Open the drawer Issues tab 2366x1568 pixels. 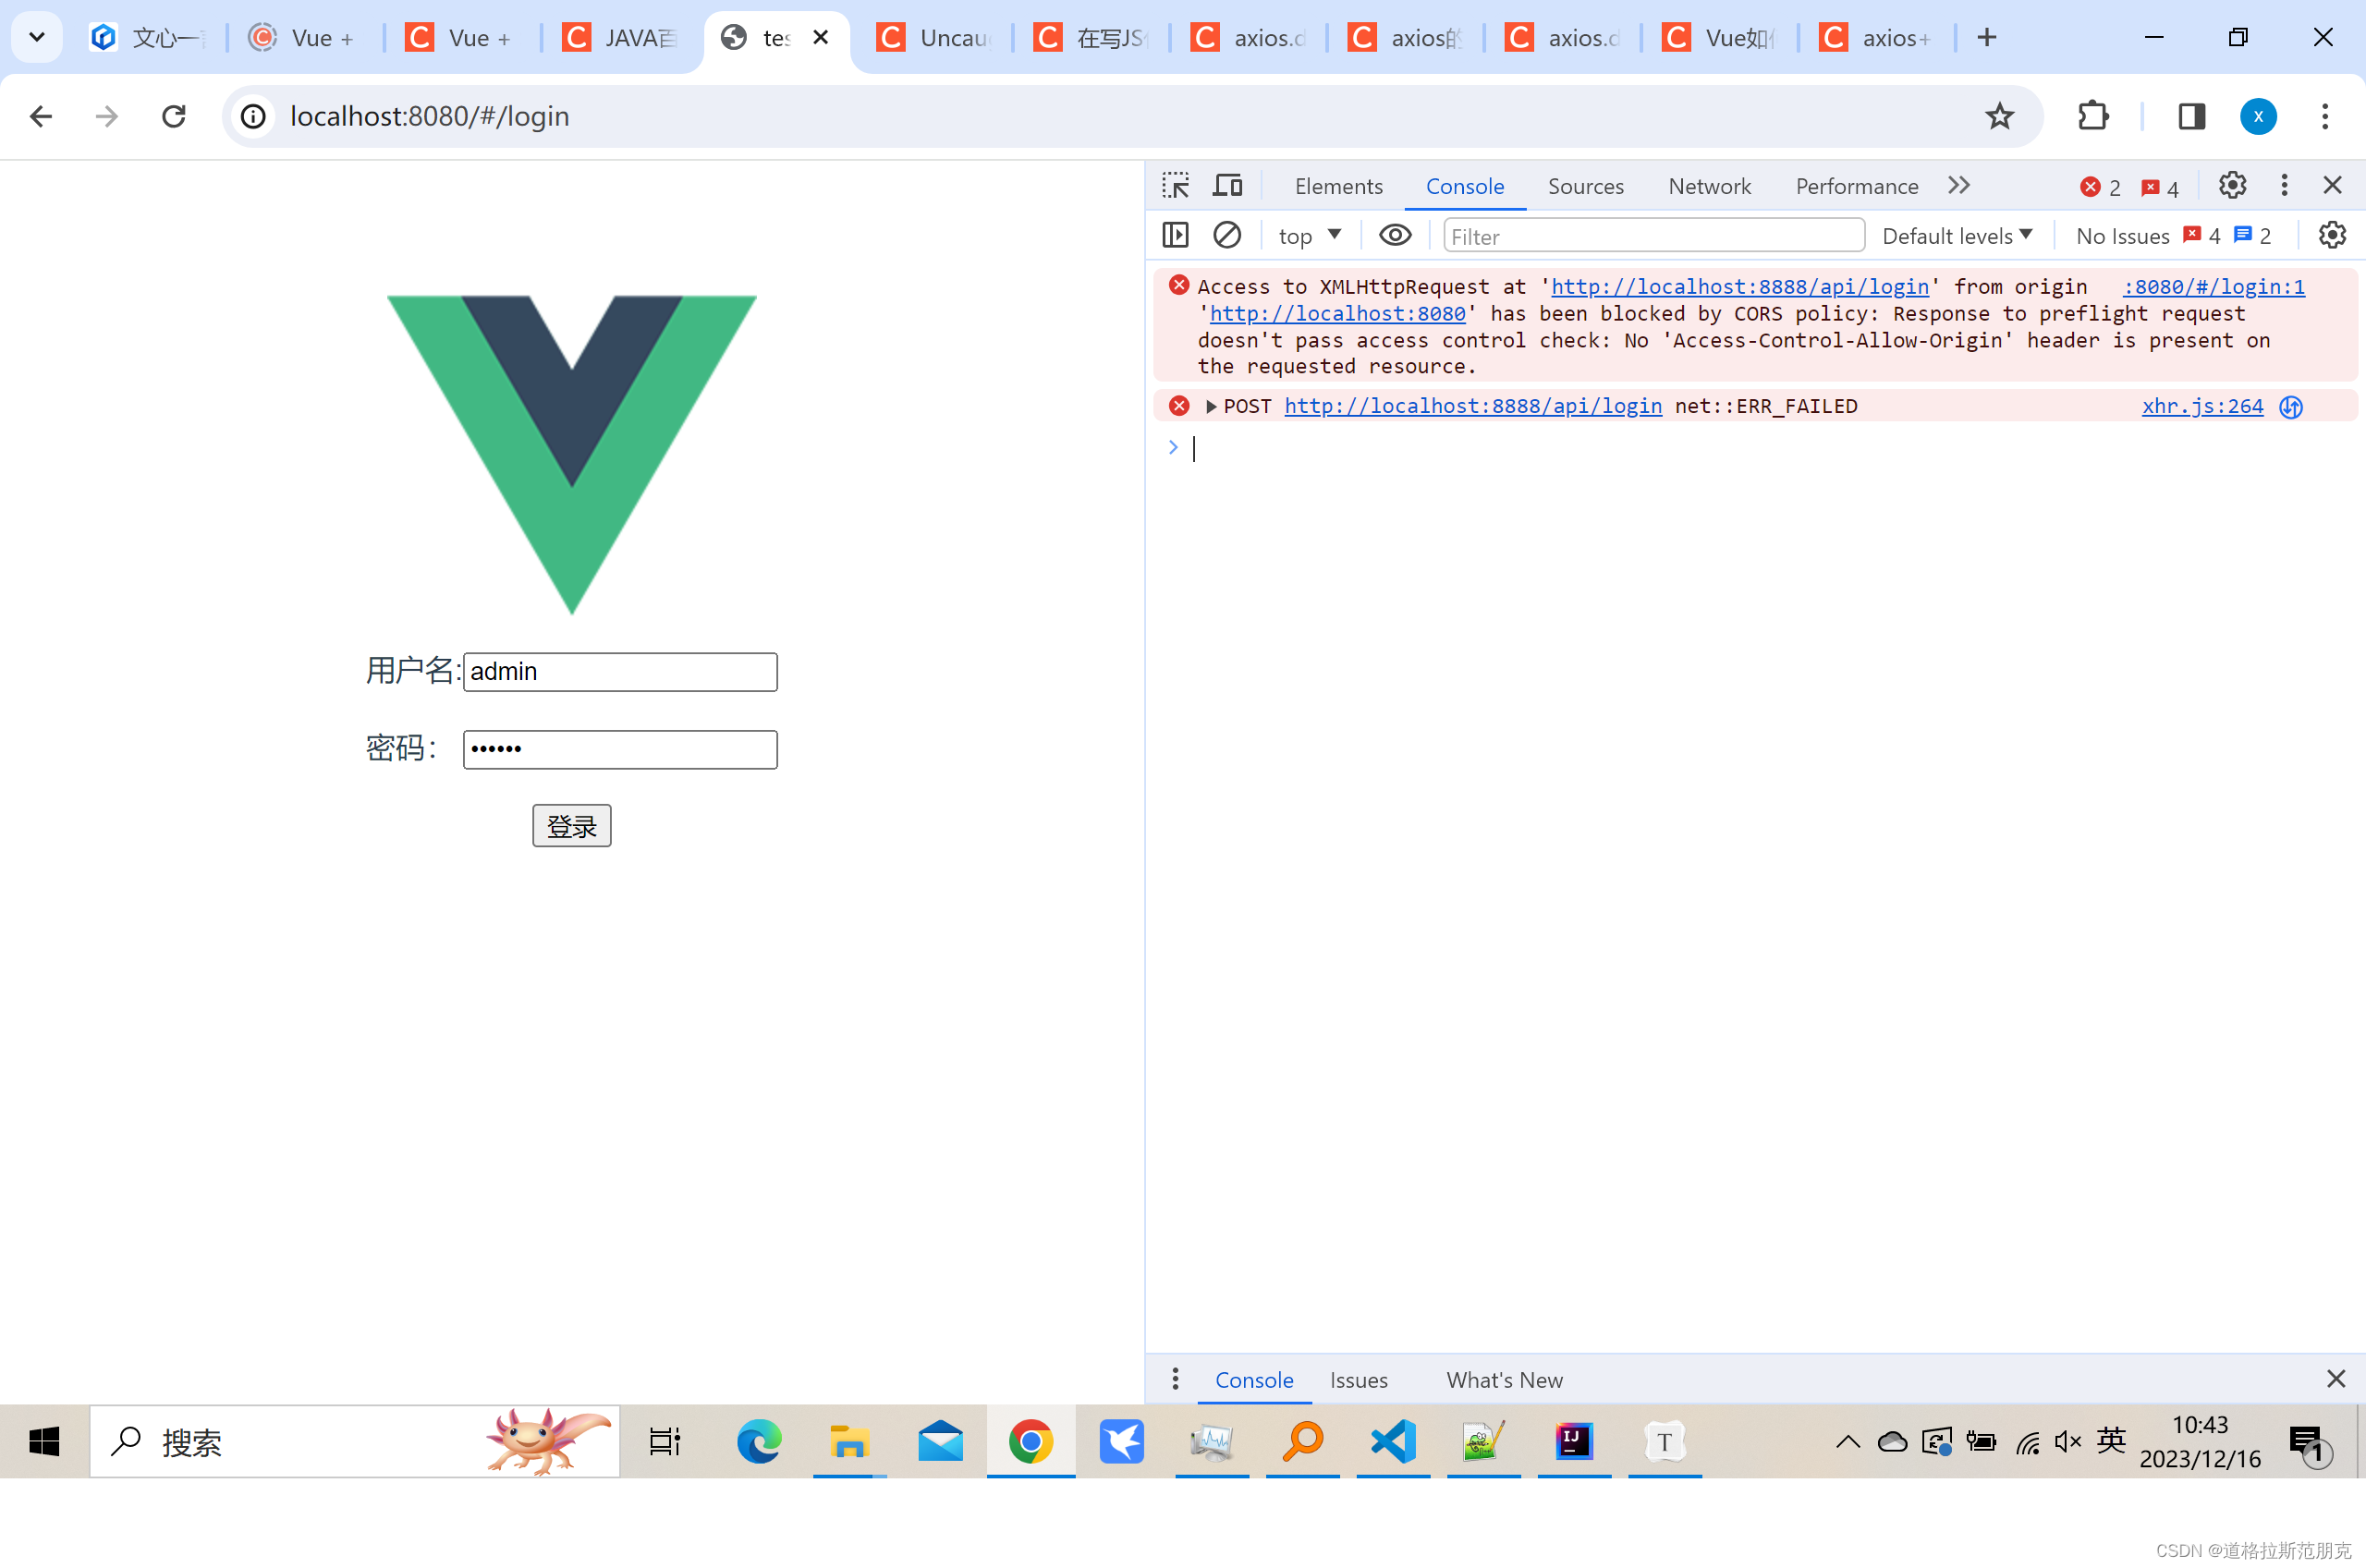tap(1358, 1380)
